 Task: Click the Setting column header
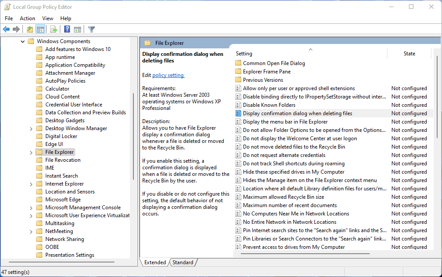click(x=244, y=54)
